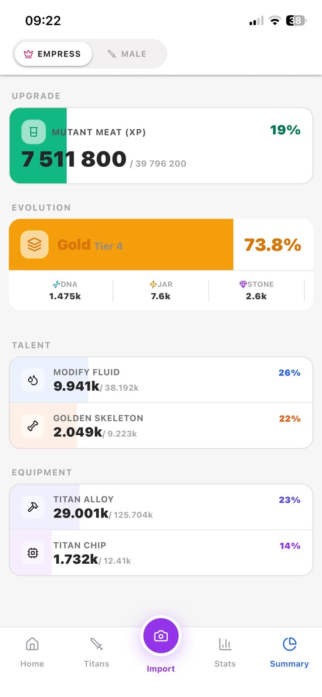
Task: Tap the Golden Skeleton bone icon
Action: pos(32,426)
